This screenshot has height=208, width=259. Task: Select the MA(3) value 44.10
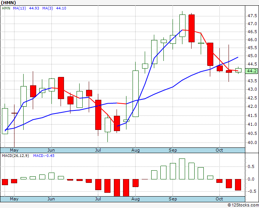(61, 8)
